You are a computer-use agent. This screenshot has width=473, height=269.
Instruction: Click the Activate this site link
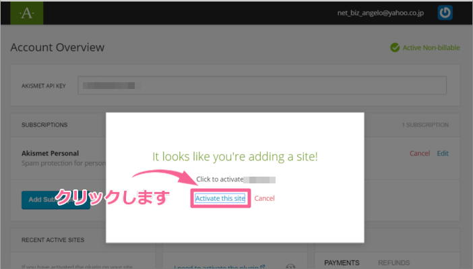tap(220, 198)
